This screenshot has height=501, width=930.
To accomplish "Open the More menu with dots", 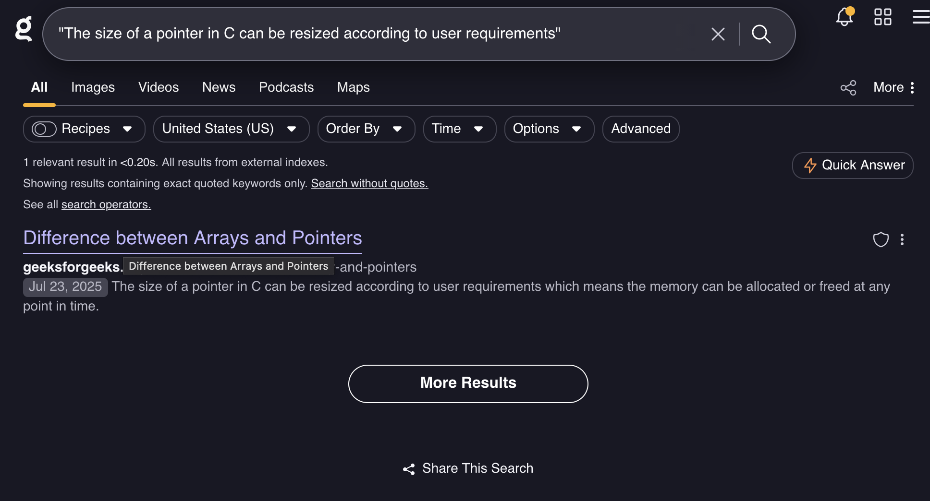I will point(893,87).
